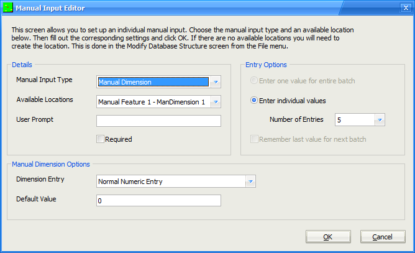The height and width of the screenshot is (253, 415).
Task: Expand the Available Locations dropdown arrow
Action: click(x=216, y=102)
